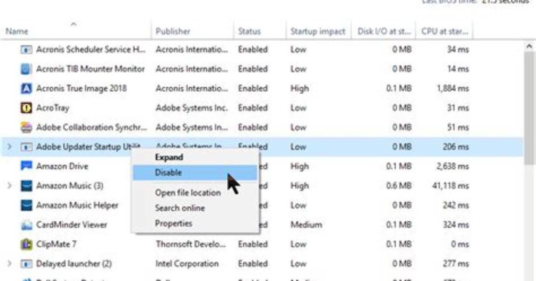Image resolution: width=536 pixels, height=281 pixels.
Task: Click the Delayed launcher (2) icon
Action: (26, 264)
